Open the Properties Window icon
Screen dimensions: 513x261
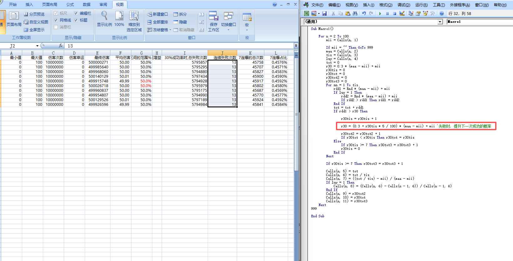point(418,13)
